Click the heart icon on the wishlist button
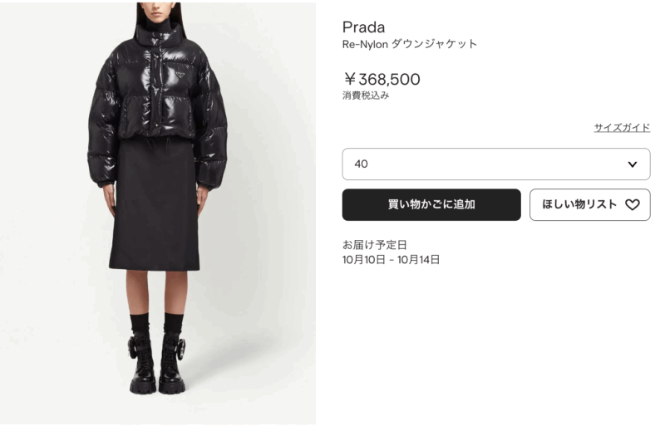 coord(632,204)
